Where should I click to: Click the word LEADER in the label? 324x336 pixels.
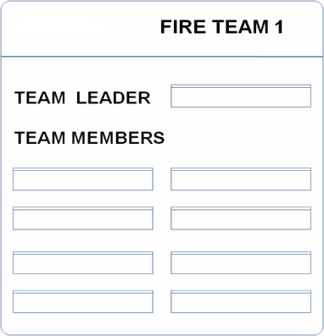pos(114,98)
